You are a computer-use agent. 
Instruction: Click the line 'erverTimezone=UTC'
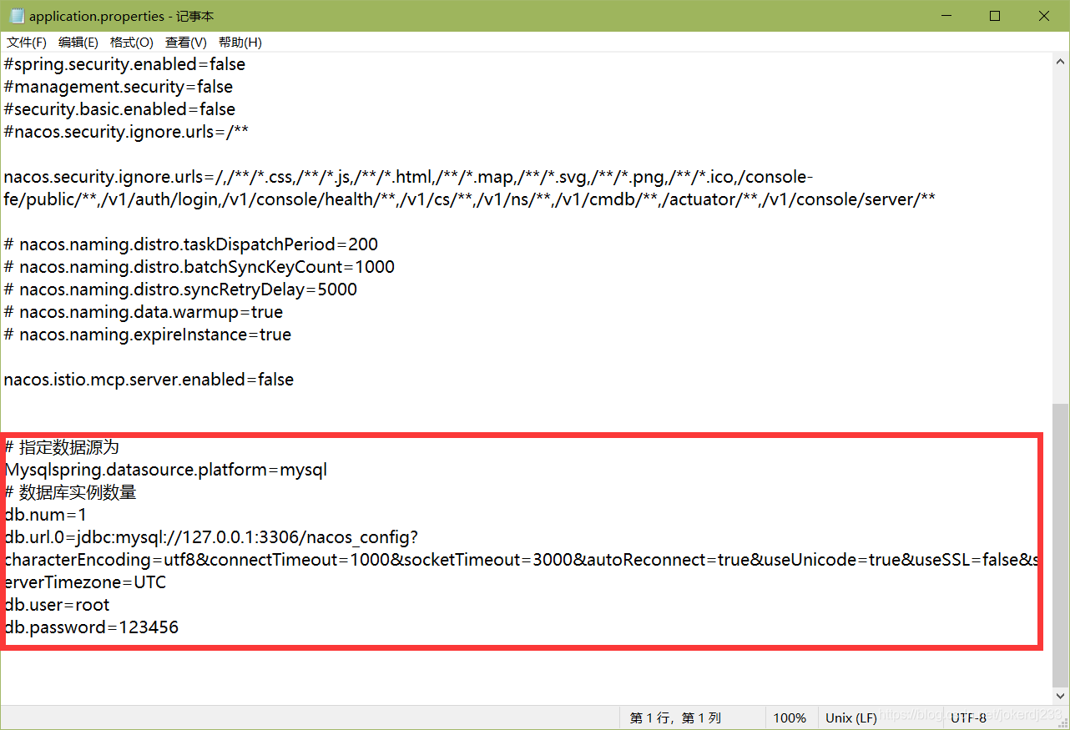point(85,582)
